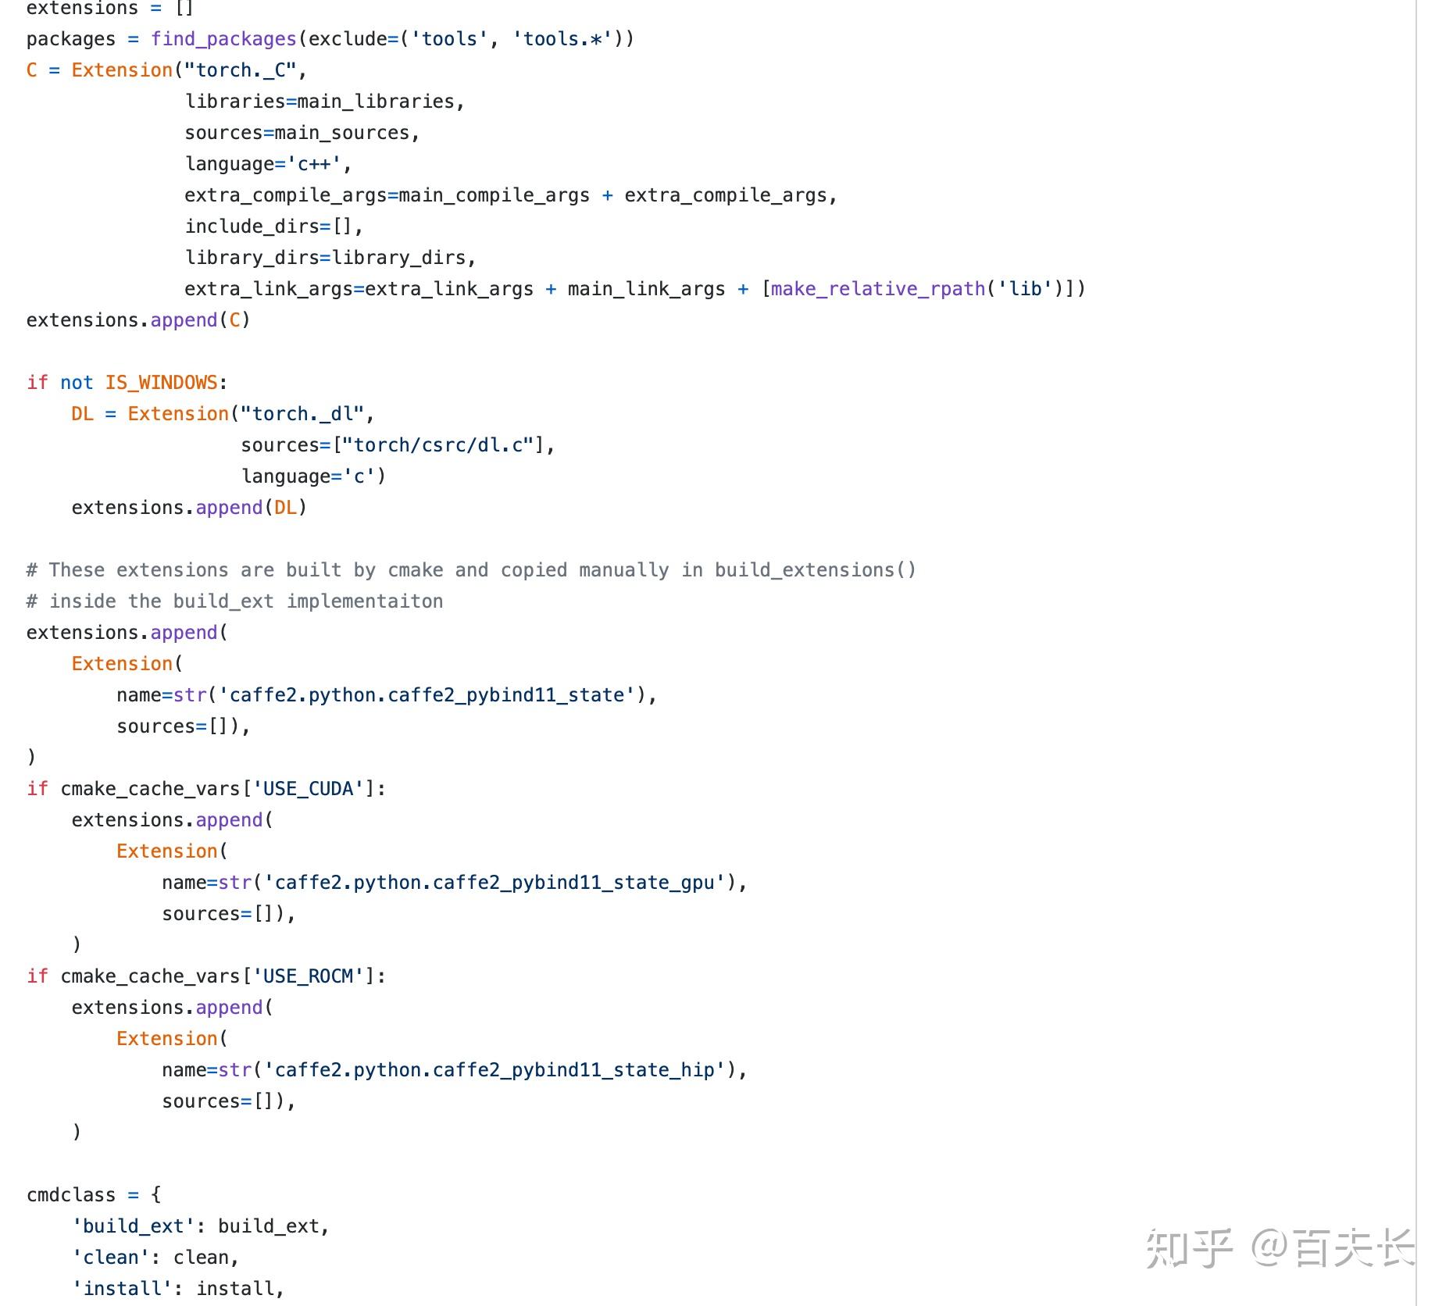This screenshot has height=1306, width=1453.
Task: Click "language='c')" line
Action: click(314, 476)
